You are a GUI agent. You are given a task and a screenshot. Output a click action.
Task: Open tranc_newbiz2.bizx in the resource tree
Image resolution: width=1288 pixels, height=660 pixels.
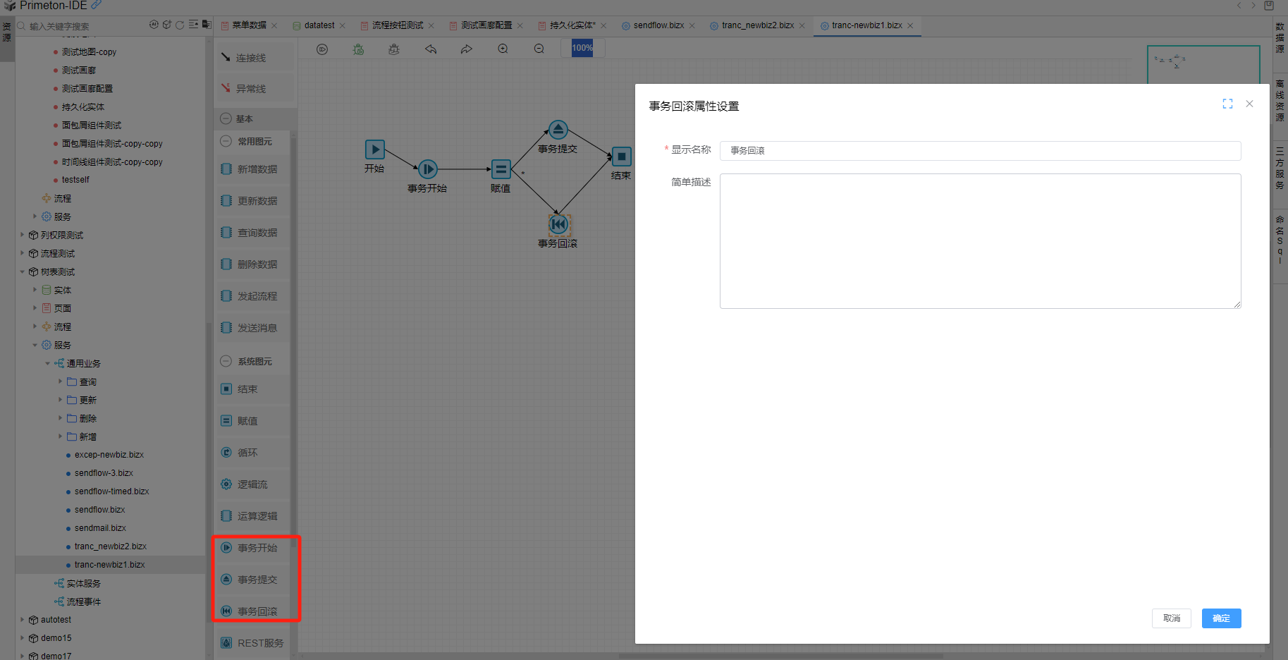tap(110, 546)
